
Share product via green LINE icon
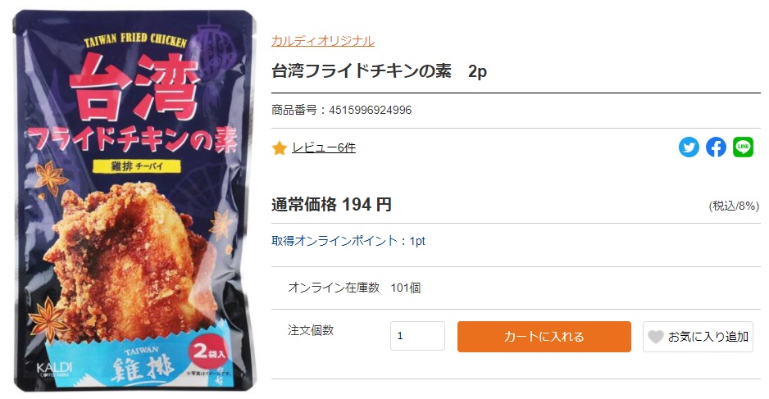coord(743,147)
